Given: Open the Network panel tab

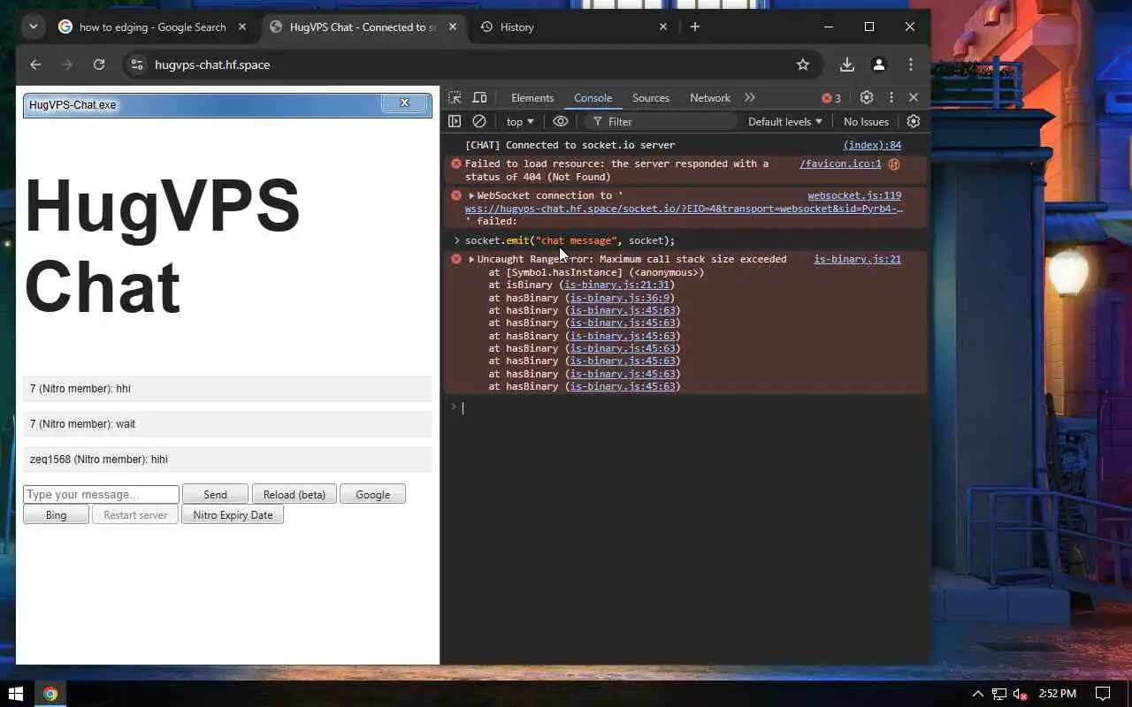Looking at the screenshot, I should 710,98.
